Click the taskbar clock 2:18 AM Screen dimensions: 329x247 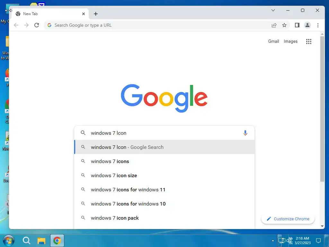coord(302,241)
